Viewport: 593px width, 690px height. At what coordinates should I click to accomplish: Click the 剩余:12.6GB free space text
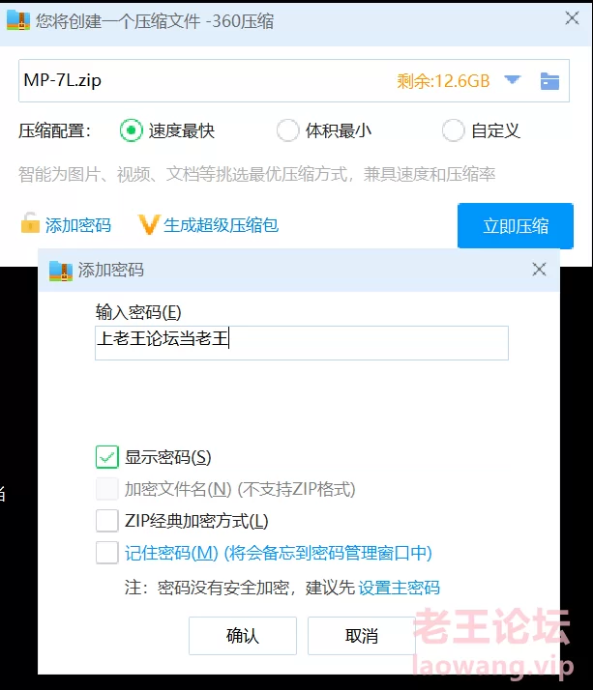tap(443, 81)
